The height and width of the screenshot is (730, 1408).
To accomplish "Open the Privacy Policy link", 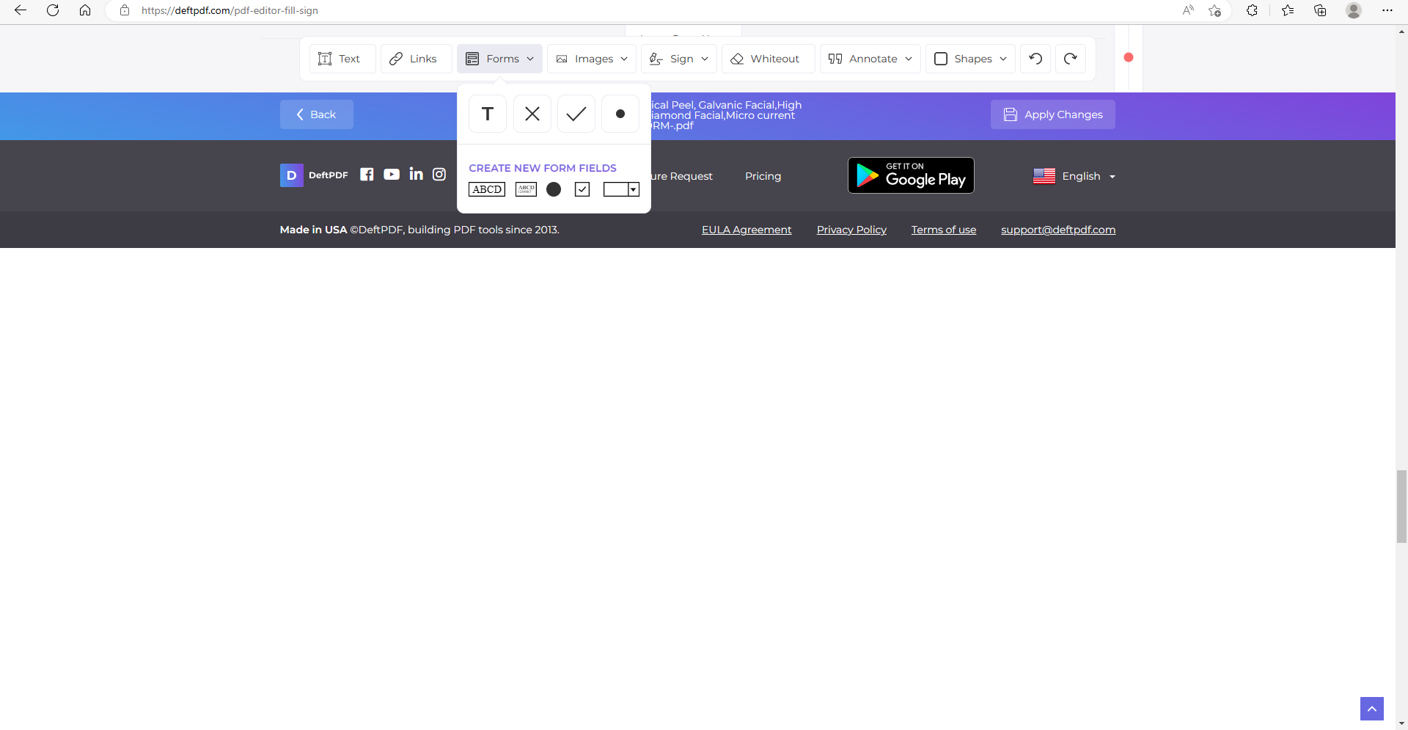I will click(851, 230).
